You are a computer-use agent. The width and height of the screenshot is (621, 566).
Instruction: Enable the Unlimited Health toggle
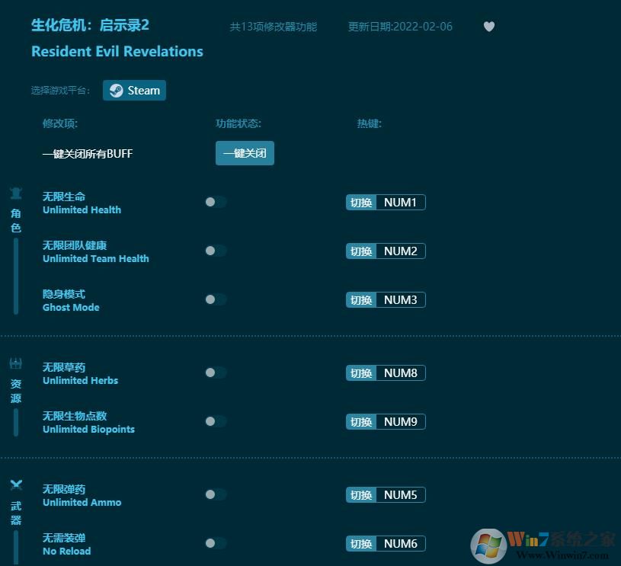coord(216,202)
